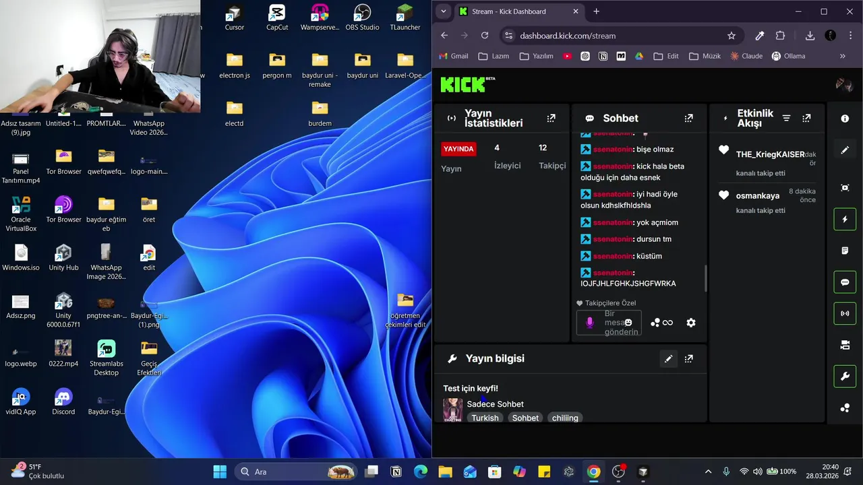Image resolution: width=863 pixels, height=485 pixels.
Task: Select Streamlabs Desktop shortcut
Action: click(106, 358)
